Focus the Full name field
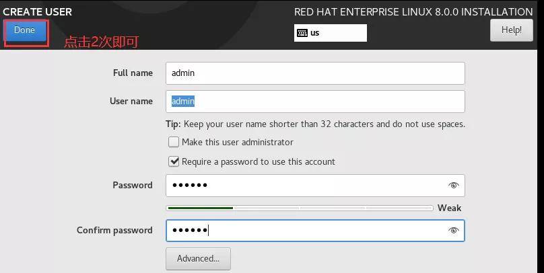The width and height of the screenshot is (544, 273). pos(315,73)
